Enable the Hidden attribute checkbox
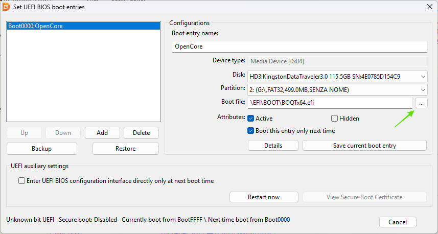 (334, 119)
